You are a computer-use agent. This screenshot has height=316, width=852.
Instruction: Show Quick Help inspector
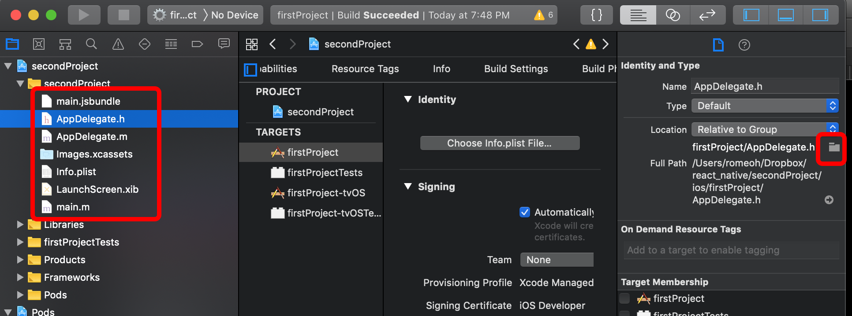click(x=744, y=45)
